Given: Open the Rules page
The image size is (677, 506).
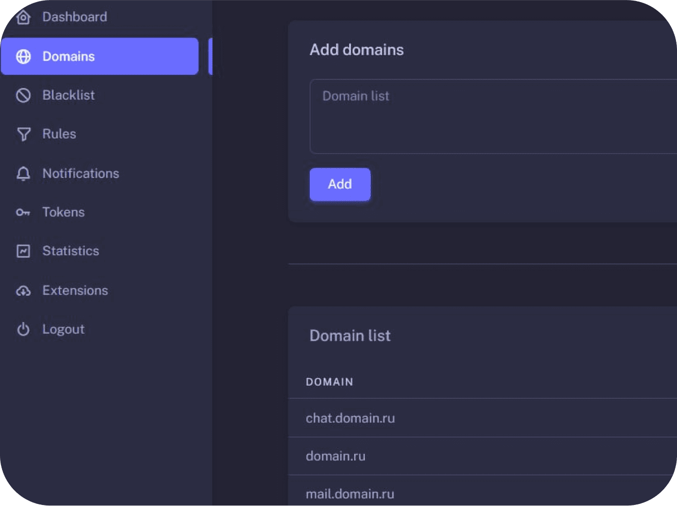Looking at the screenshot, I should pyautogui.click(x=59, y=134).
